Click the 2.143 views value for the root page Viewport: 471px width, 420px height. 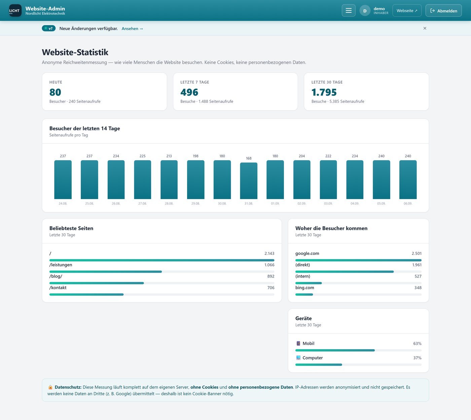point(269,253)
